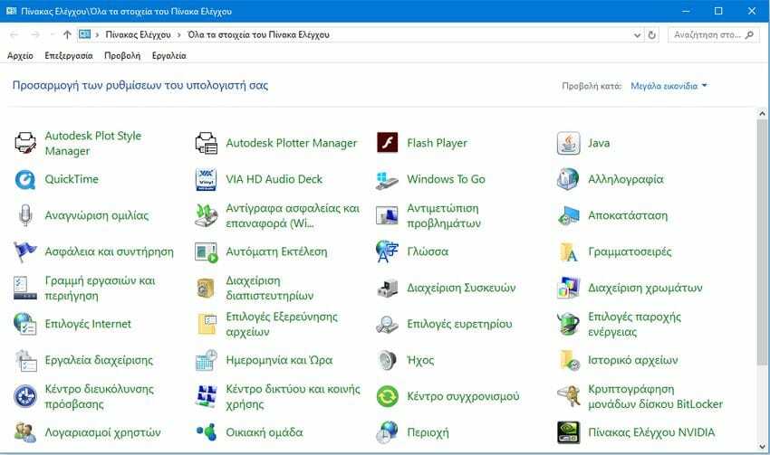Open the Επιλογές Εξερεύνησης αρχείων icon
Image resolution: width=770 pixels, height=455 pixels.
point(207,325)
